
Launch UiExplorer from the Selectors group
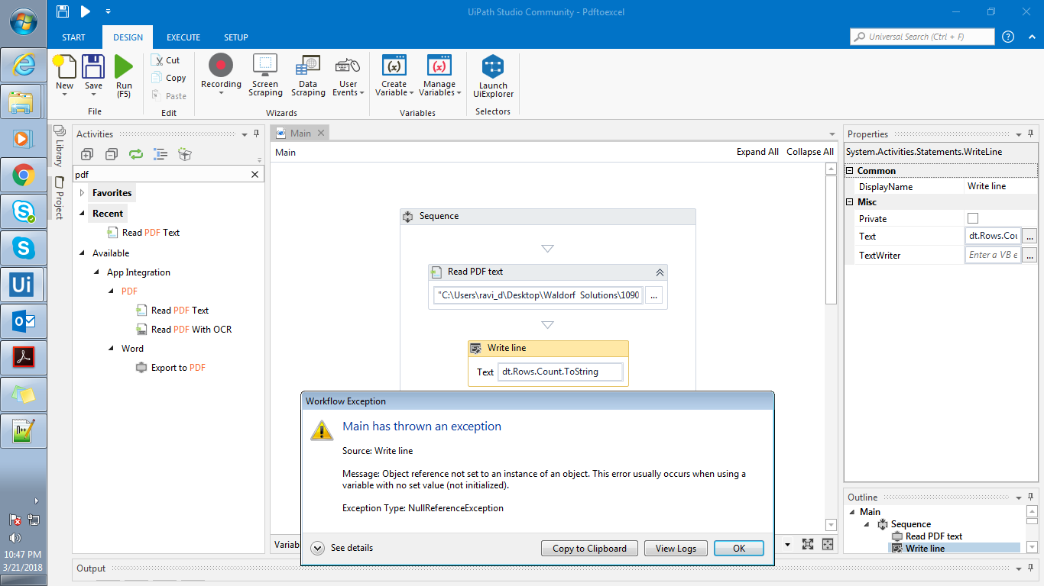coord(493,76)
